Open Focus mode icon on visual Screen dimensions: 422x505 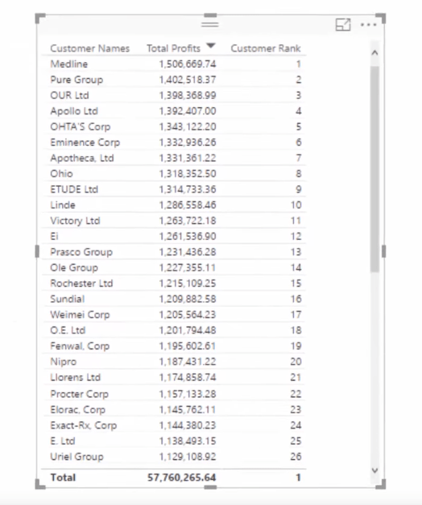[343, 25]
